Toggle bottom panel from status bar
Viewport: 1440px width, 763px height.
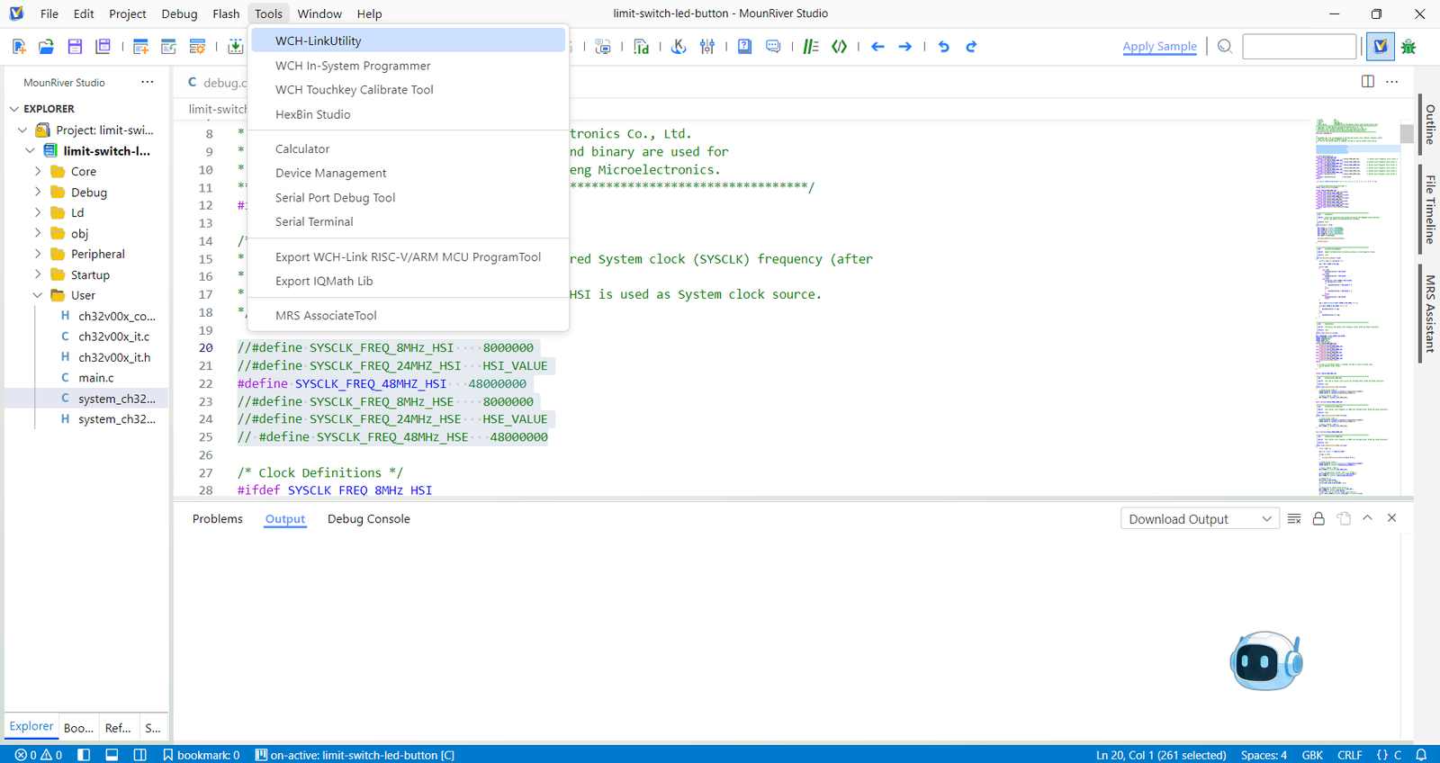112,755
